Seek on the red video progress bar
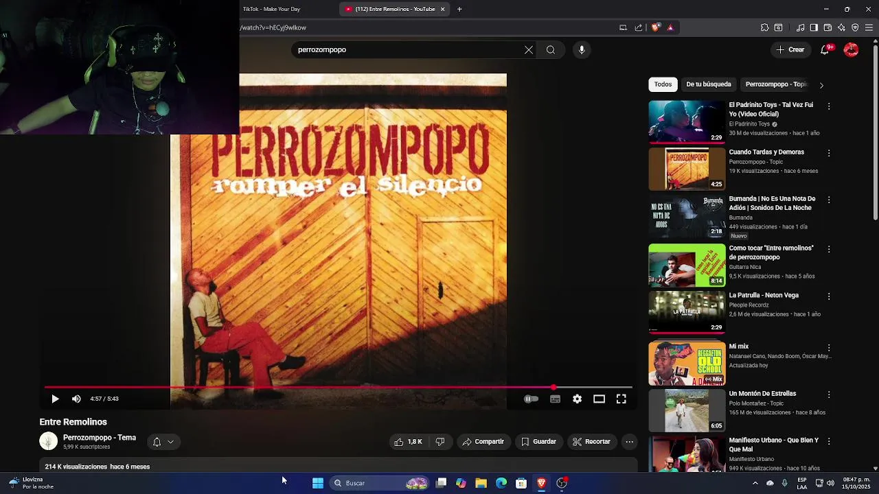 (338, 388)
